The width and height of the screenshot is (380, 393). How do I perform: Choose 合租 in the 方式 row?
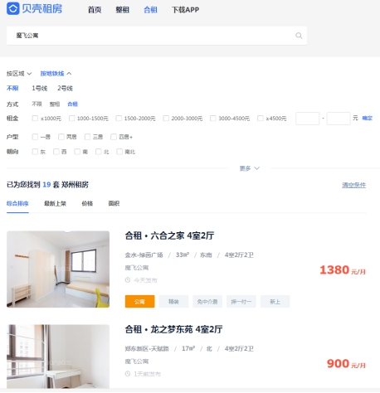click(x=72, y=104)
